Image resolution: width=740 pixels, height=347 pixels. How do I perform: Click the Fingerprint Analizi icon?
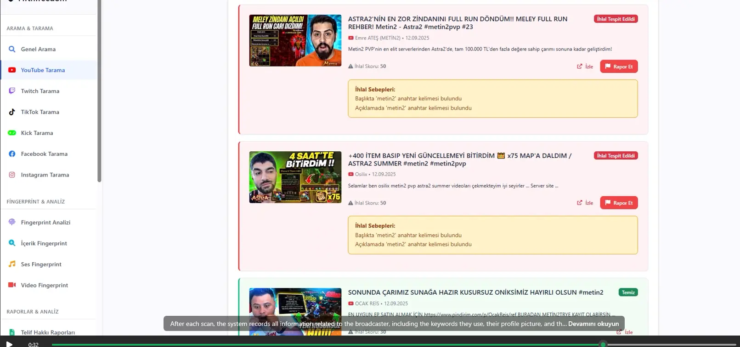pyautogui.click(x=12, y=222)
